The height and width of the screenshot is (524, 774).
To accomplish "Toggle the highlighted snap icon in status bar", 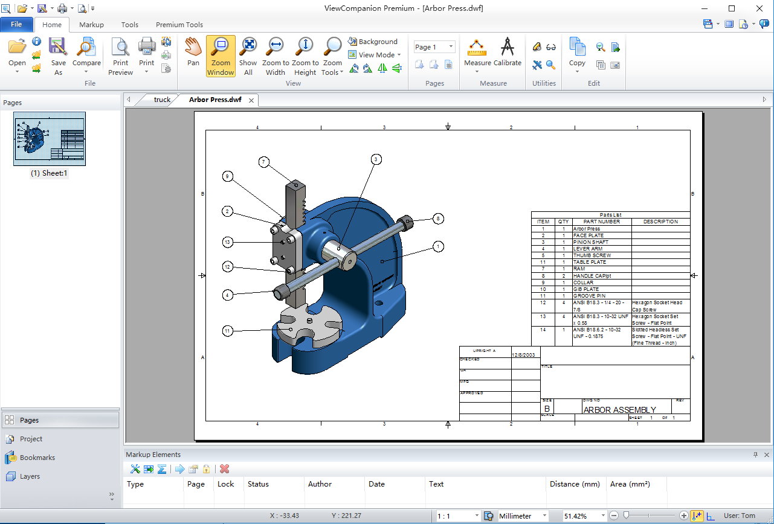I will [x=697, y=516].
